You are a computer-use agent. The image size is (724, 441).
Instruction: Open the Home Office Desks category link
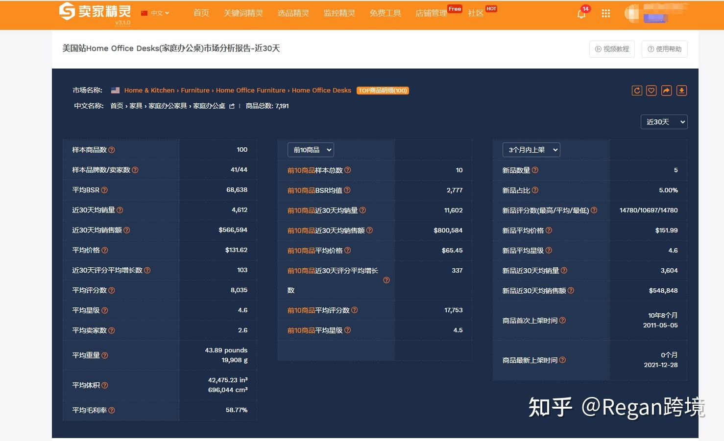click(x=321, y=90)
